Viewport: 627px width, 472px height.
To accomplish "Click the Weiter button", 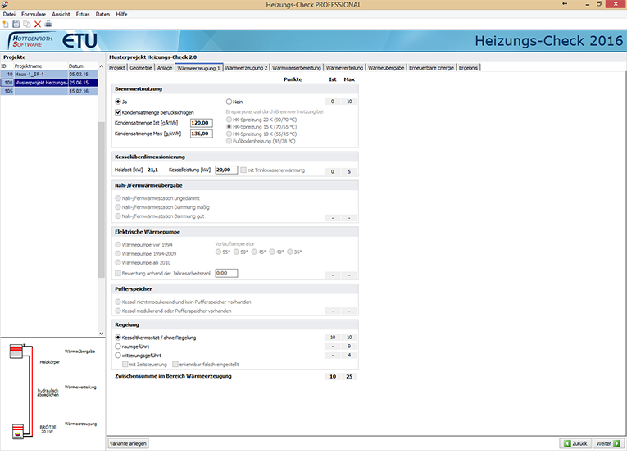I will point(607,443).
